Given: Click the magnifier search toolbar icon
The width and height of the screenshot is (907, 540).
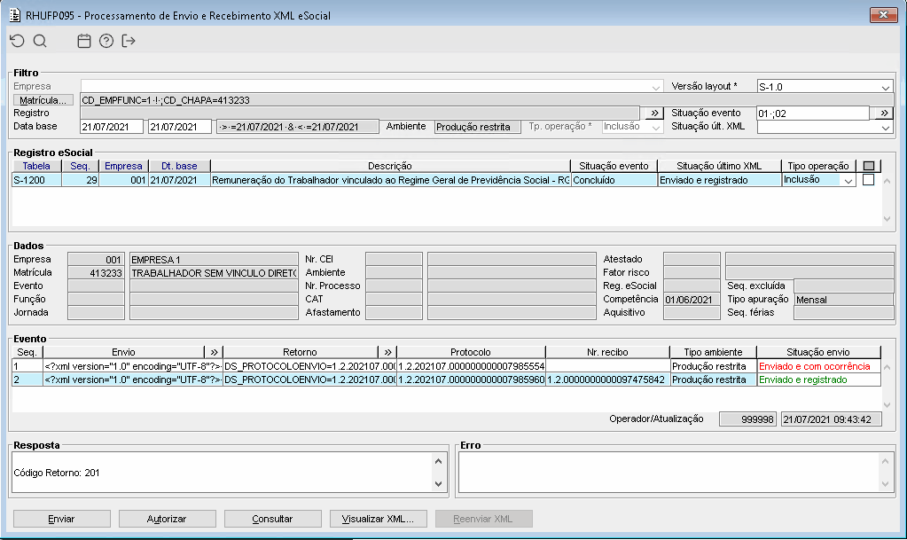Looking at the screenshot, I should [40, 41].
